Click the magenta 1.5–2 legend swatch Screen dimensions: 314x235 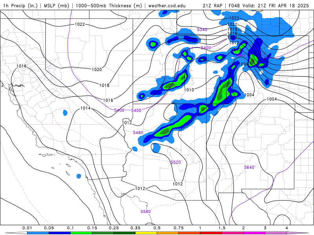[233, 233]
